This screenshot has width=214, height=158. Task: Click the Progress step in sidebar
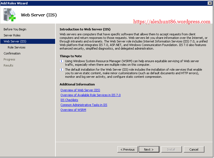10,59
